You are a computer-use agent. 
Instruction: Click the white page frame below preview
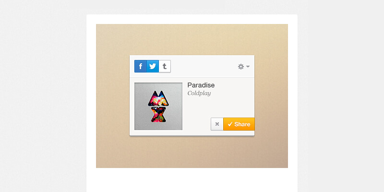[192, 180]
